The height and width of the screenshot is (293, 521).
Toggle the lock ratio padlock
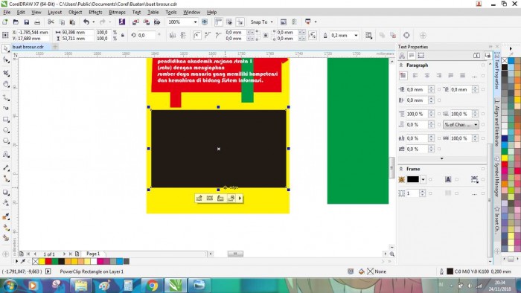(x=123, y=35)
